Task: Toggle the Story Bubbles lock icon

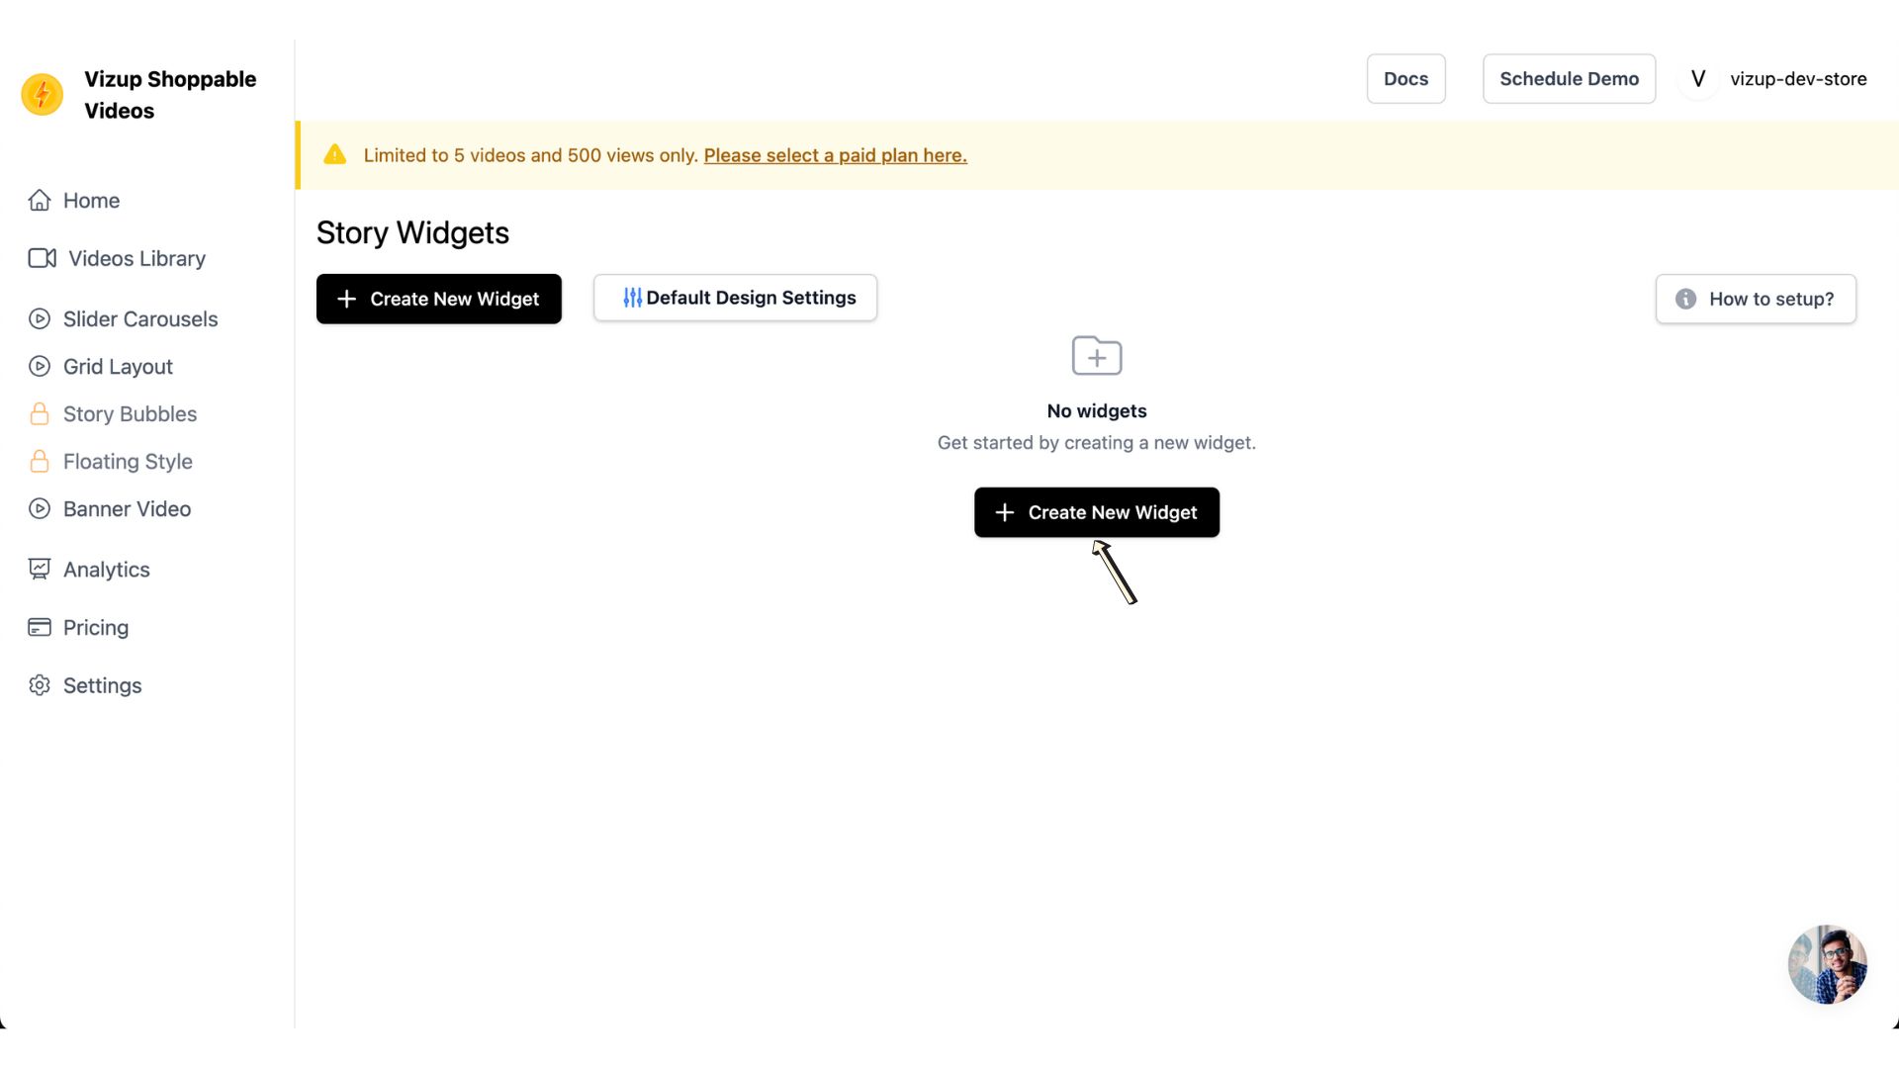Action: pyautogui.click(x=38, y=413)
